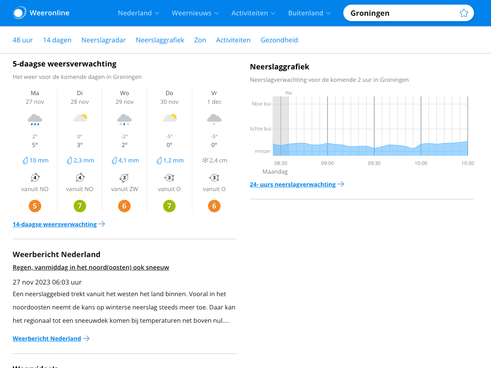The height and width of the screenshot is (368, 491).
Task: Select the rain cloud icon under Ma 27 nov
Action: coord(35,118)
